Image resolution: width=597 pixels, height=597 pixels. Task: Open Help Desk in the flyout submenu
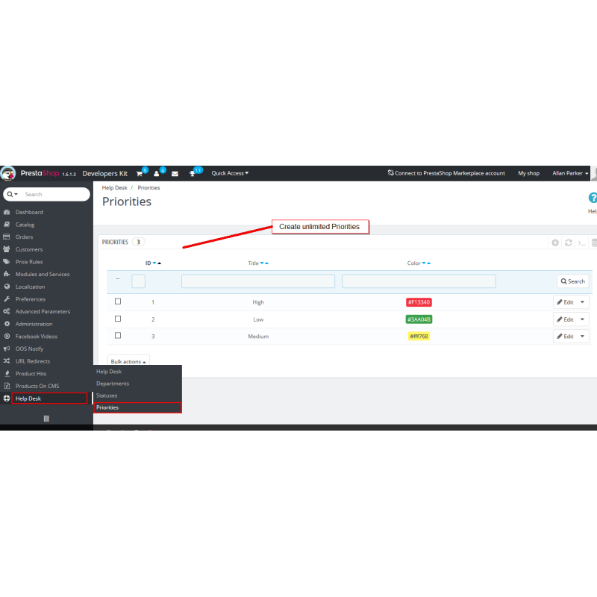tap(109, 372)
